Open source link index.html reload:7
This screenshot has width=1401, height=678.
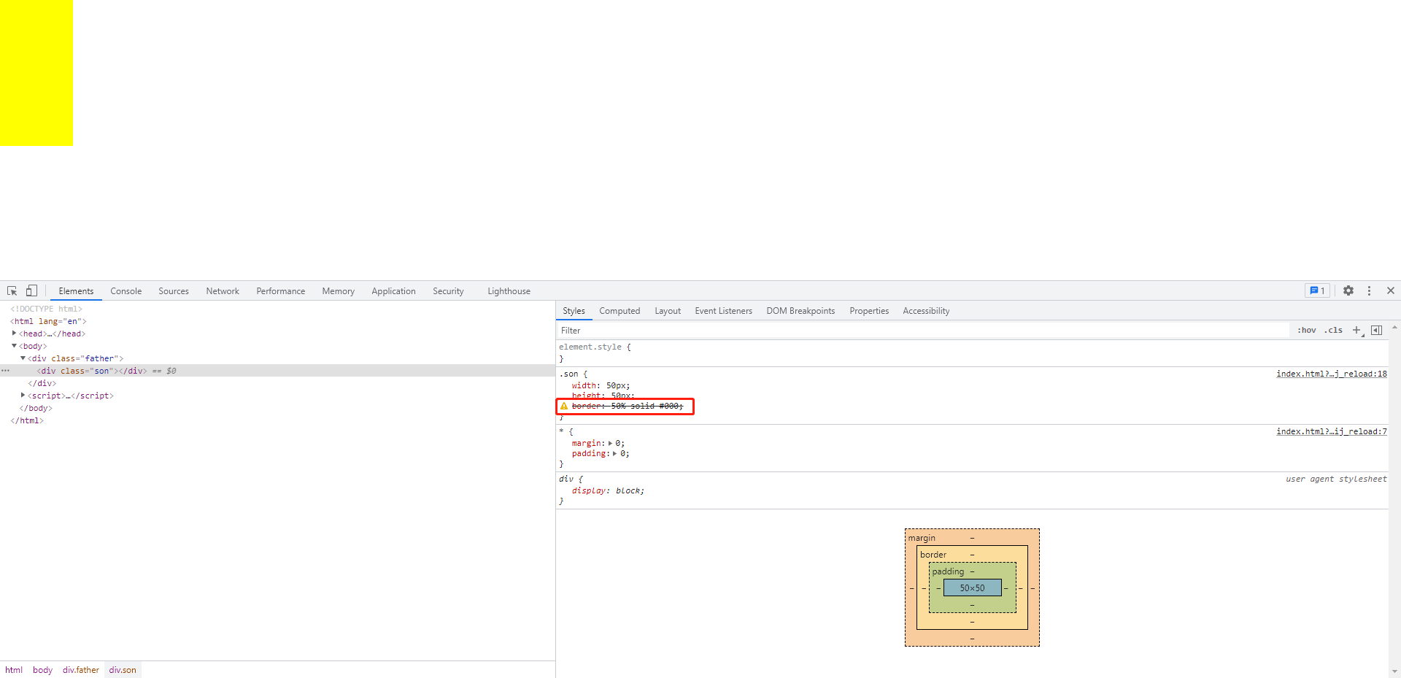[1331, 431]
